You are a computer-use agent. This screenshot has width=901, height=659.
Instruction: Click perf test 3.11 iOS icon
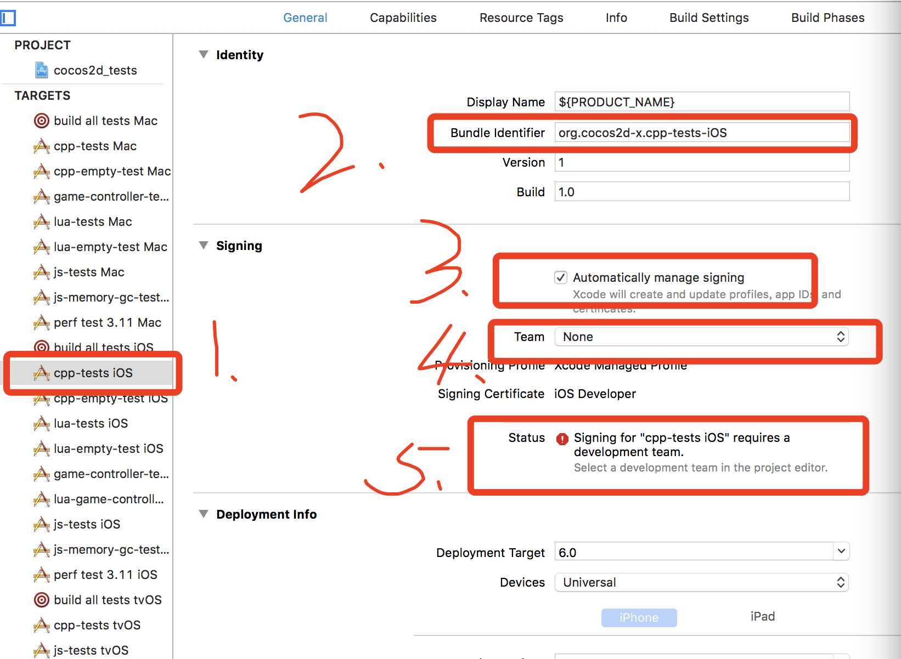41,575
